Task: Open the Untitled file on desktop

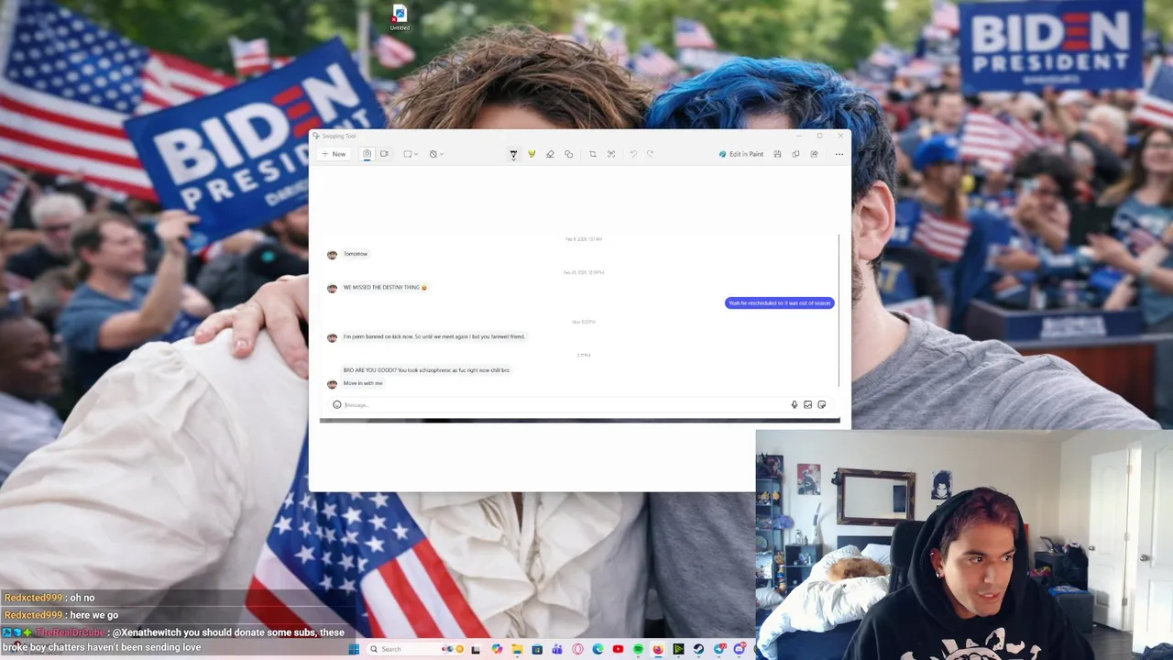Action: (400, 18)
